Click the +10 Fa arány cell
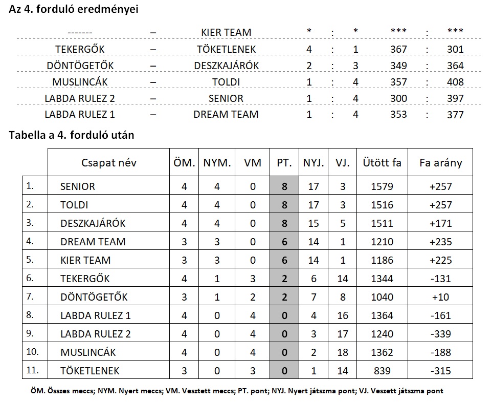 [440, 297]
